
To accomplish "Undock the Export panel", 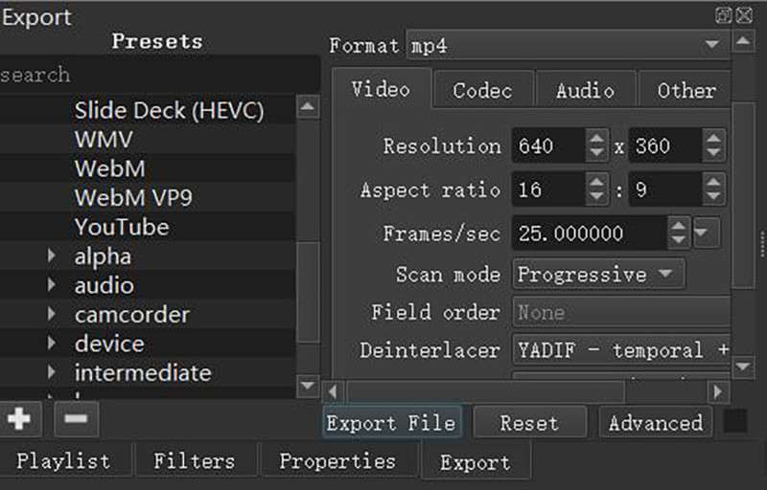I will click(x=724, y=14).
